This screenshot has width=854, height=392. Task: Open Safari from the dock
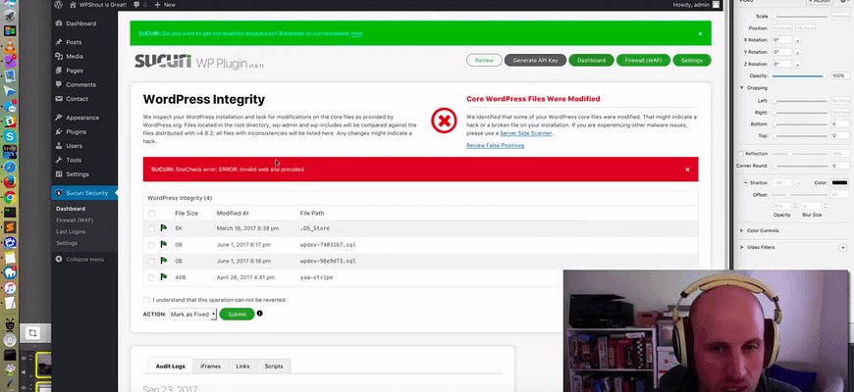tap(9, 167)
